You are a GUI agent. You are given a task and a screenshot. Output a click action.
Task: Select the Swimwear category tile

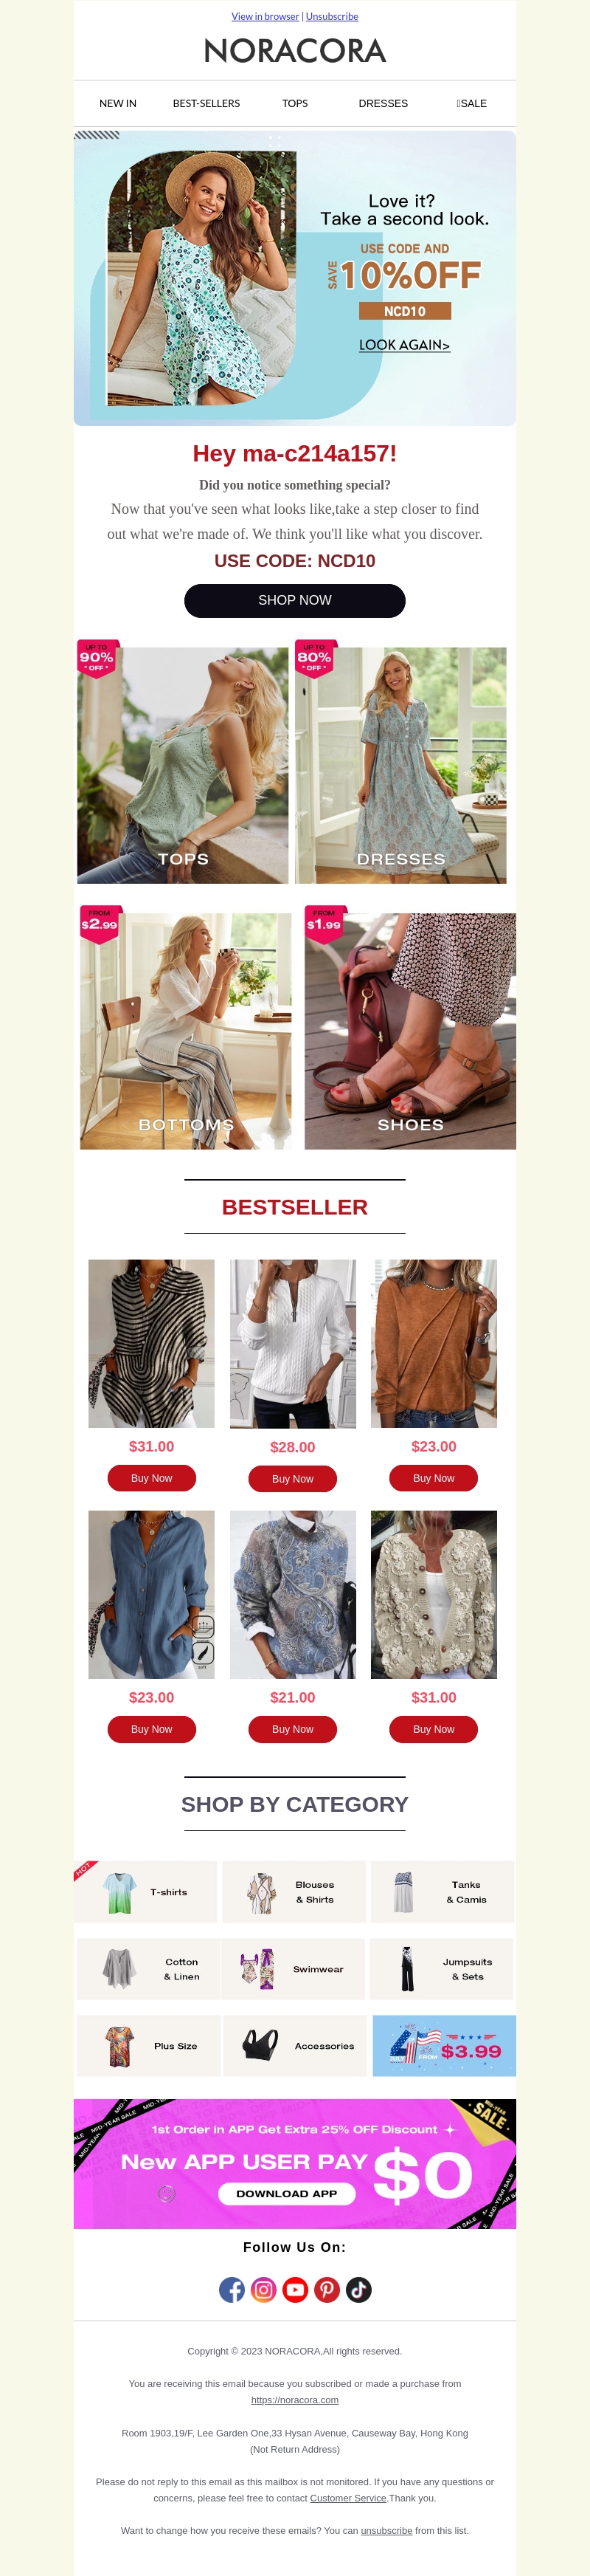(x=294, y=1969)
